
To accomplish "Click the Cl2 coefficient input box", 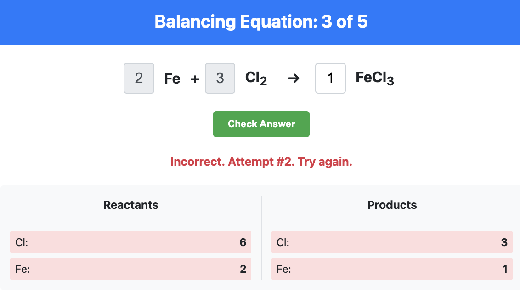I will tap(220, 78).
